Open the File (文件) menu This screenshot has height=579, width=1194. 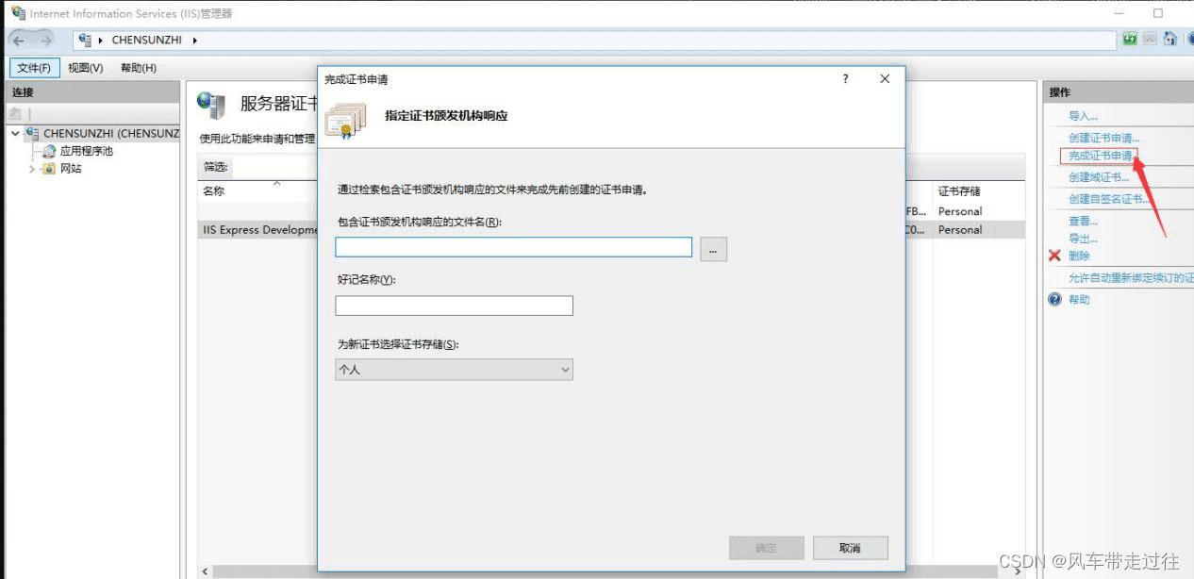35,68
